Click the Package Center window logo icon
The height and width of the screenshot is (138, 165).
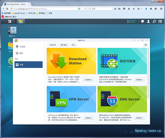16,40
